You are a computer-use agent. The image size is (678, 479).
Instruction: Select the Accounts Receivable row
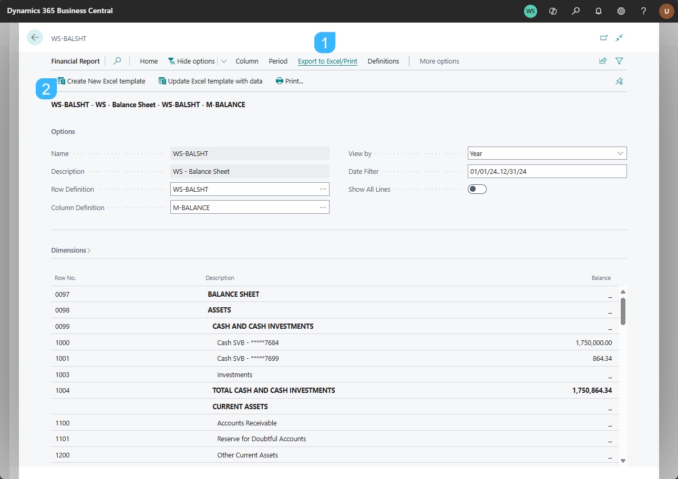click(335, 423)
